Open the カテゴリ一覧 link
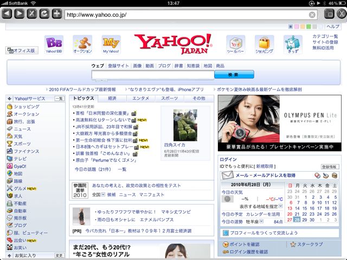 click(325, 36)
